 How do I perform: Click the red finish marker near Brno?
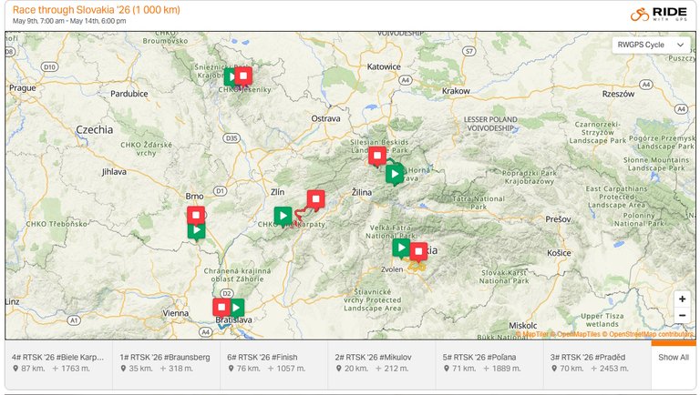(196, 215)
